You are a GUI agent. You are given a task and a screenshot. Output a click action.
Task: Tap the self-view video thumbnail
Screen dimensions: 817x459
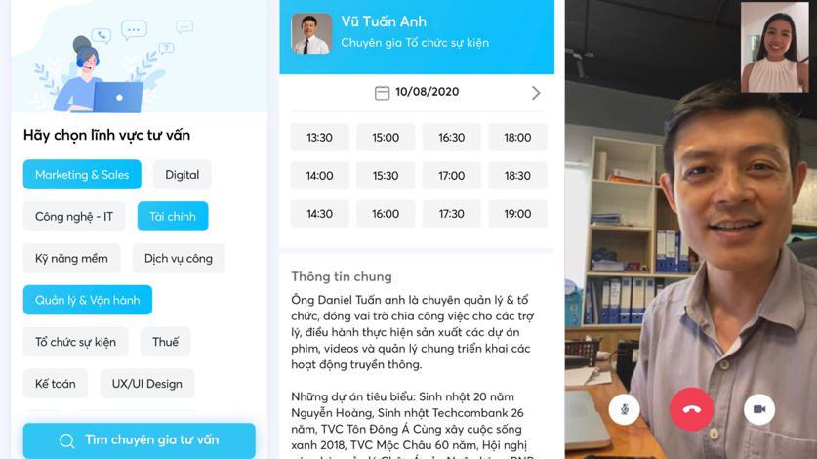click(775, 48)
